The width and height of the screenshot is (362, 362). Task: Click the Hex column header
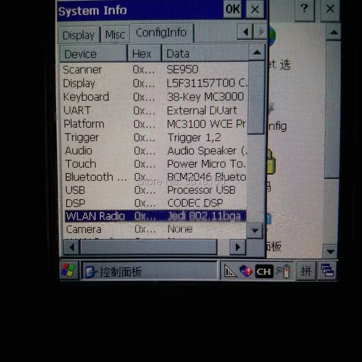coord(144,54)
